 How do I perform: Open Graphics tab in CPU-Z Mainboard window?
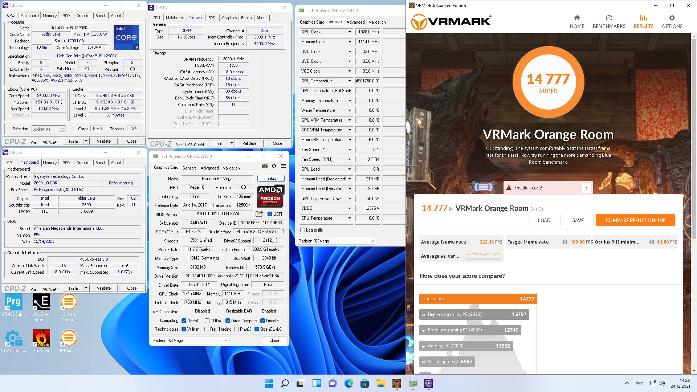coord(84,163)
